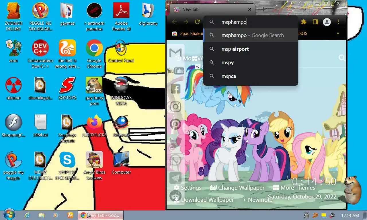Screen dimensions: 367x220
Task: Click the address bar containing msphampo
Action: coord(251,22)
